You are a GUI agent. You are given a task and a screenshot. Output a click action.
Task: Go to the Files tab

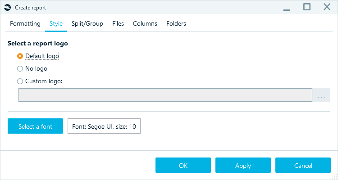pos(118,23)
